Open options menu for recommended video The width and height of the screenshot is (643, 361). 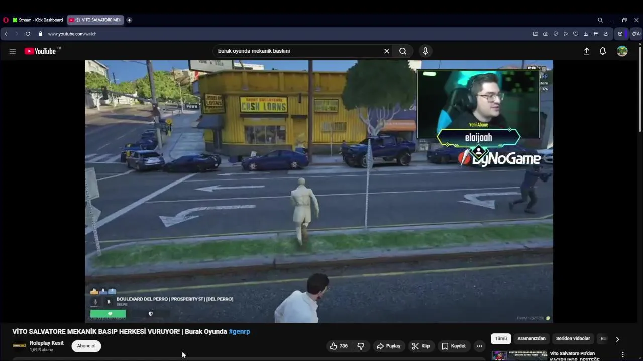[x=623, y=354]
